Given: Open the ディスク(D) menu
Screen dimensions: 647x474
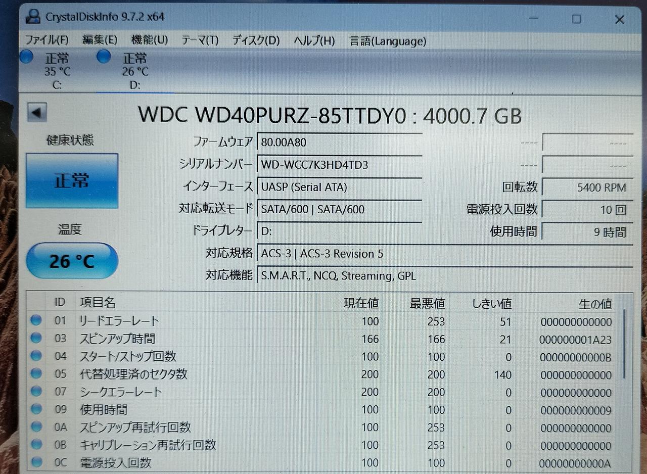Looking at the screenshot, I should coord(256,40).
